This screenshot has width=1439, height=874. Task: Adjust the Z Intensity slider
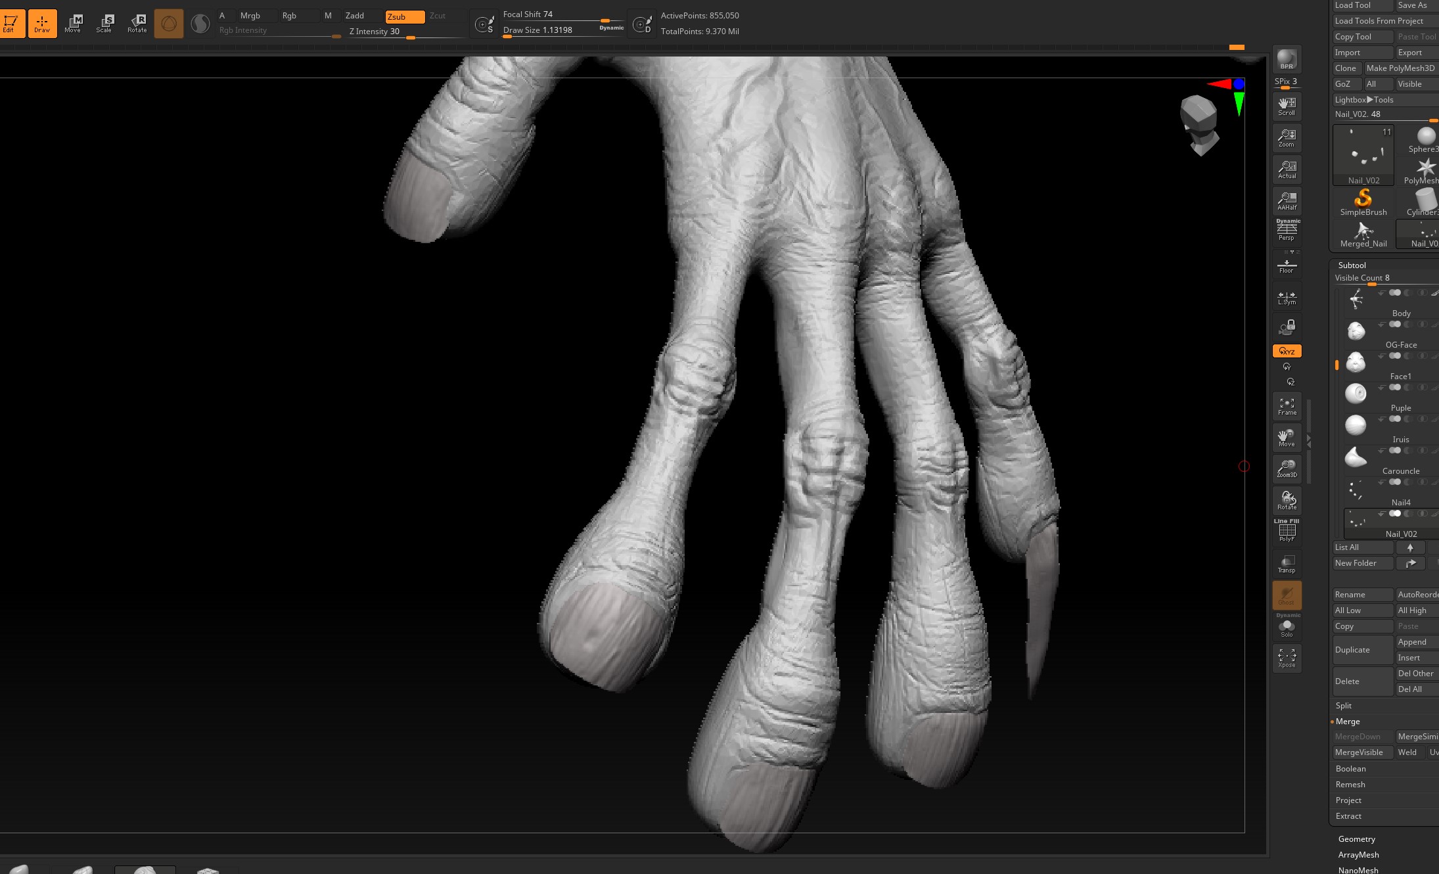coord(406,32)
